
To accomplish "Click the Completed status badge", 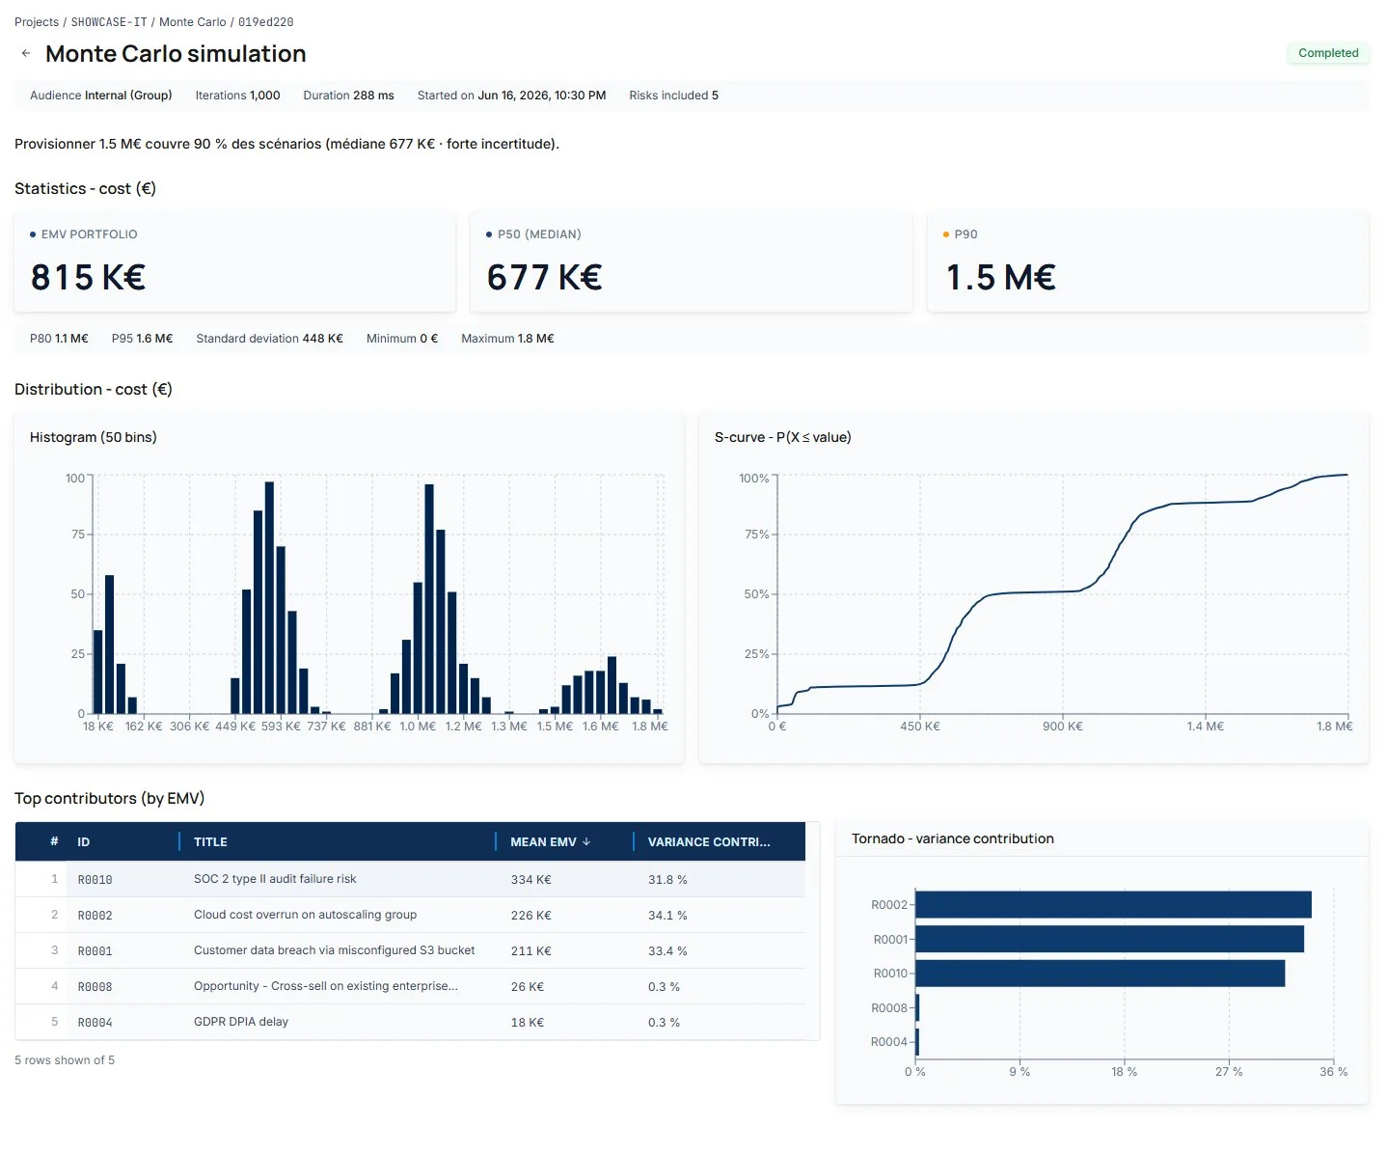I will [x=1328, y=53].
